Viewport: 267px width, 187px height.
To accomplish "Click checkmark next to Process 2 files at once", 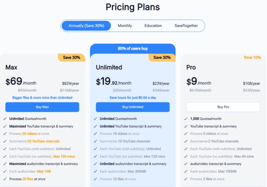I will (x=186, y=179).
